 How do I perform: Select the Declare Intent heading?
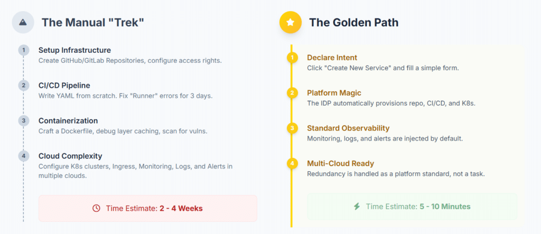tap(332, 58)
